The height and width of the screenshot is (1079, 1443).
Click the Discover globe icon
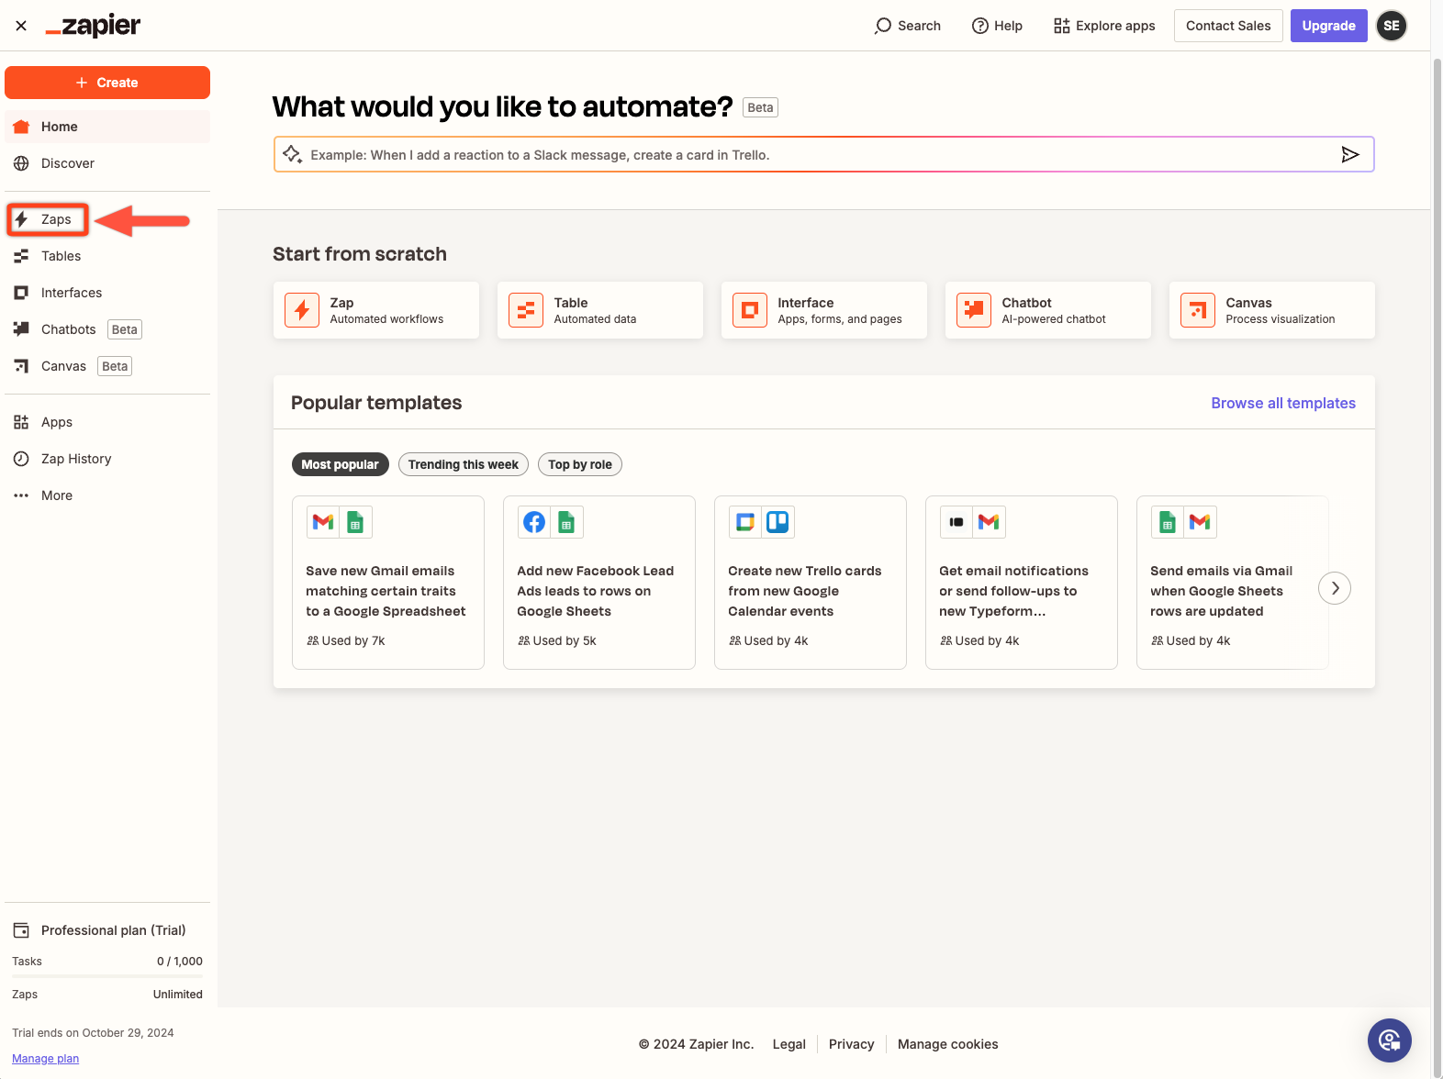[x=21, y=163]
